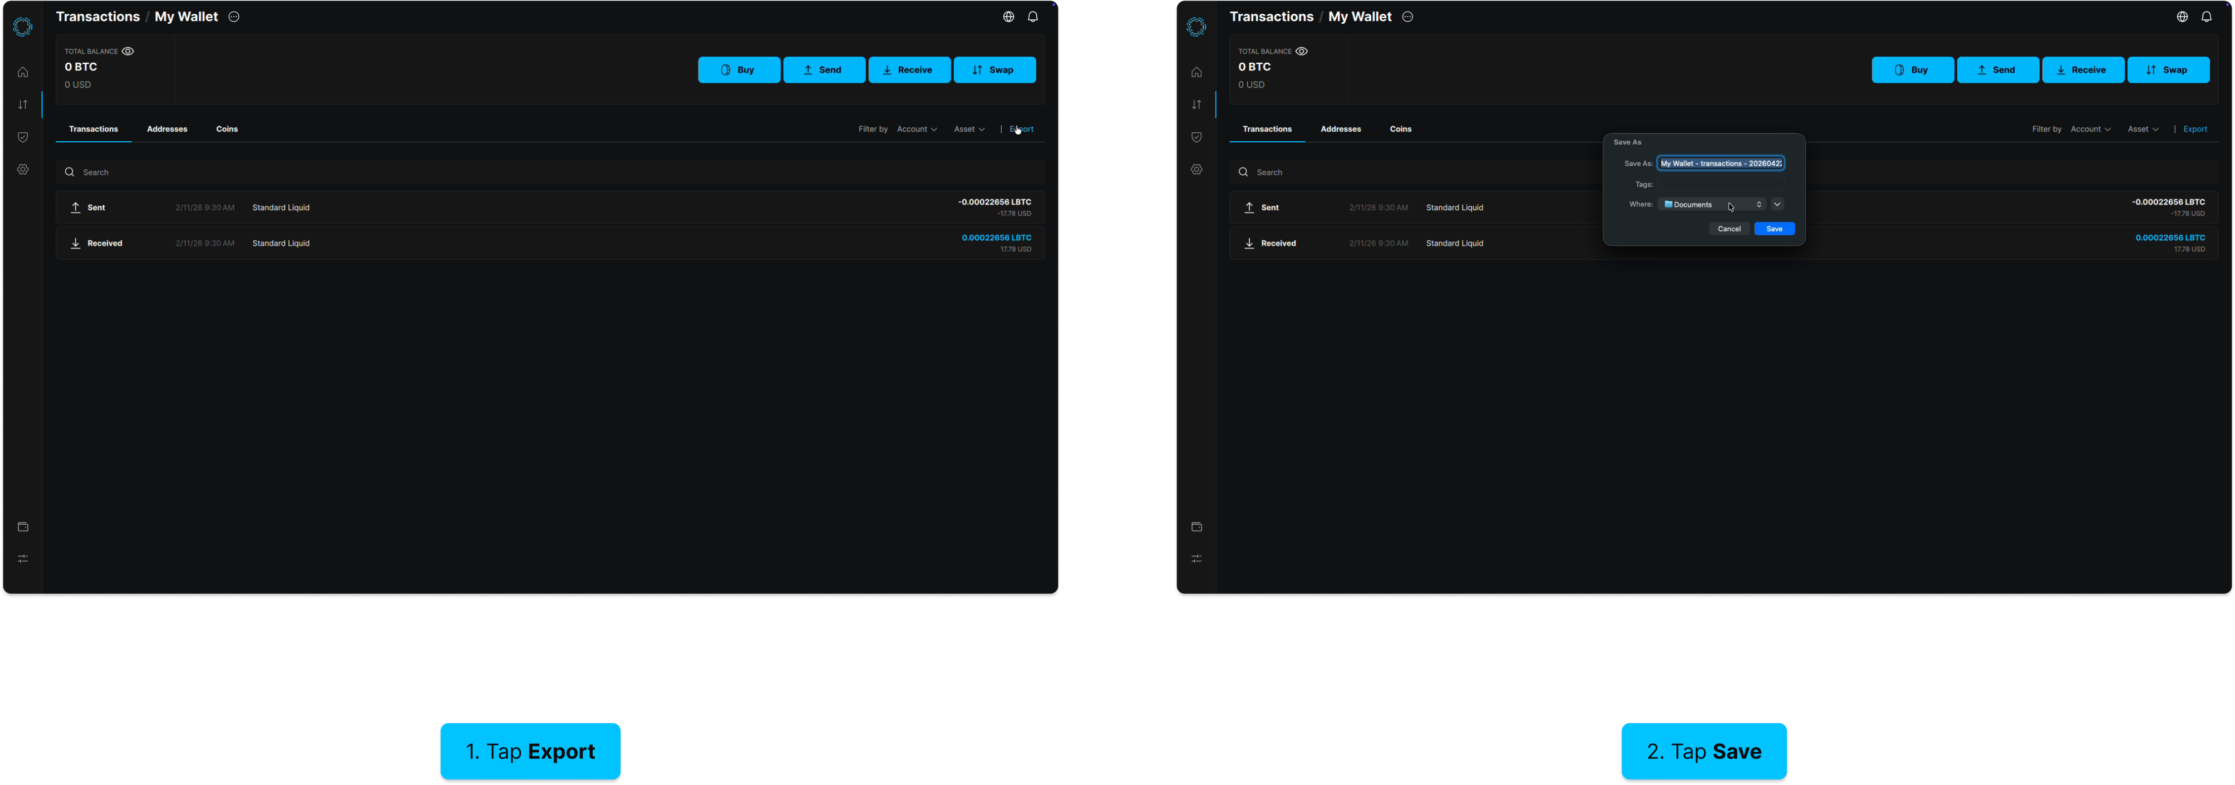
Task: Click the globe icon in left window header
Action: [1008, 16]
